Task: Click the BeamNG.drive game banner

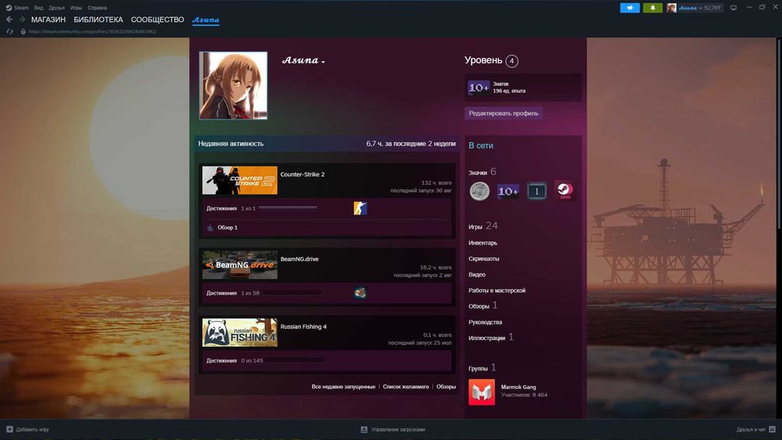Action: click(240, 265)
